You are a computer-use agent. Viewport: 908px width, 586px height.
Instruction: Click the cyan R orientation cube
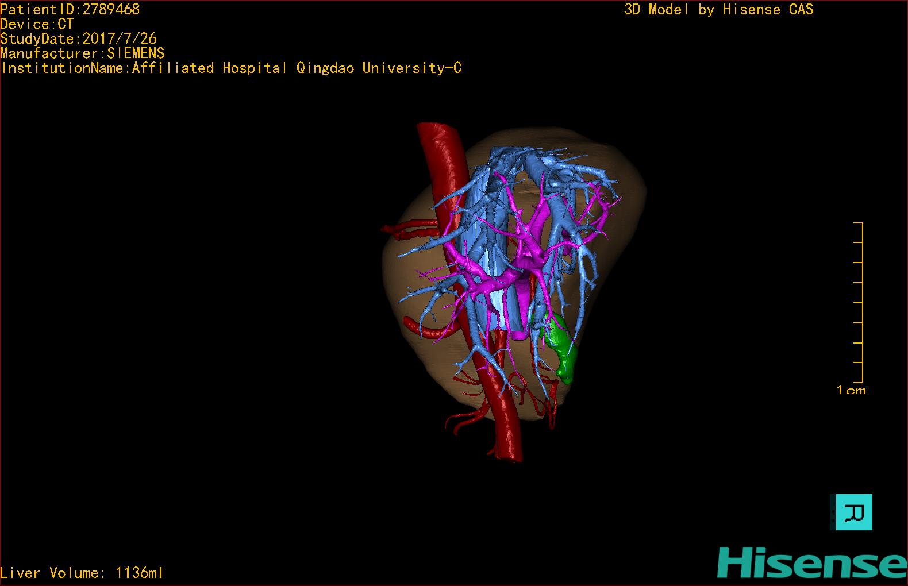click(852, 512)
